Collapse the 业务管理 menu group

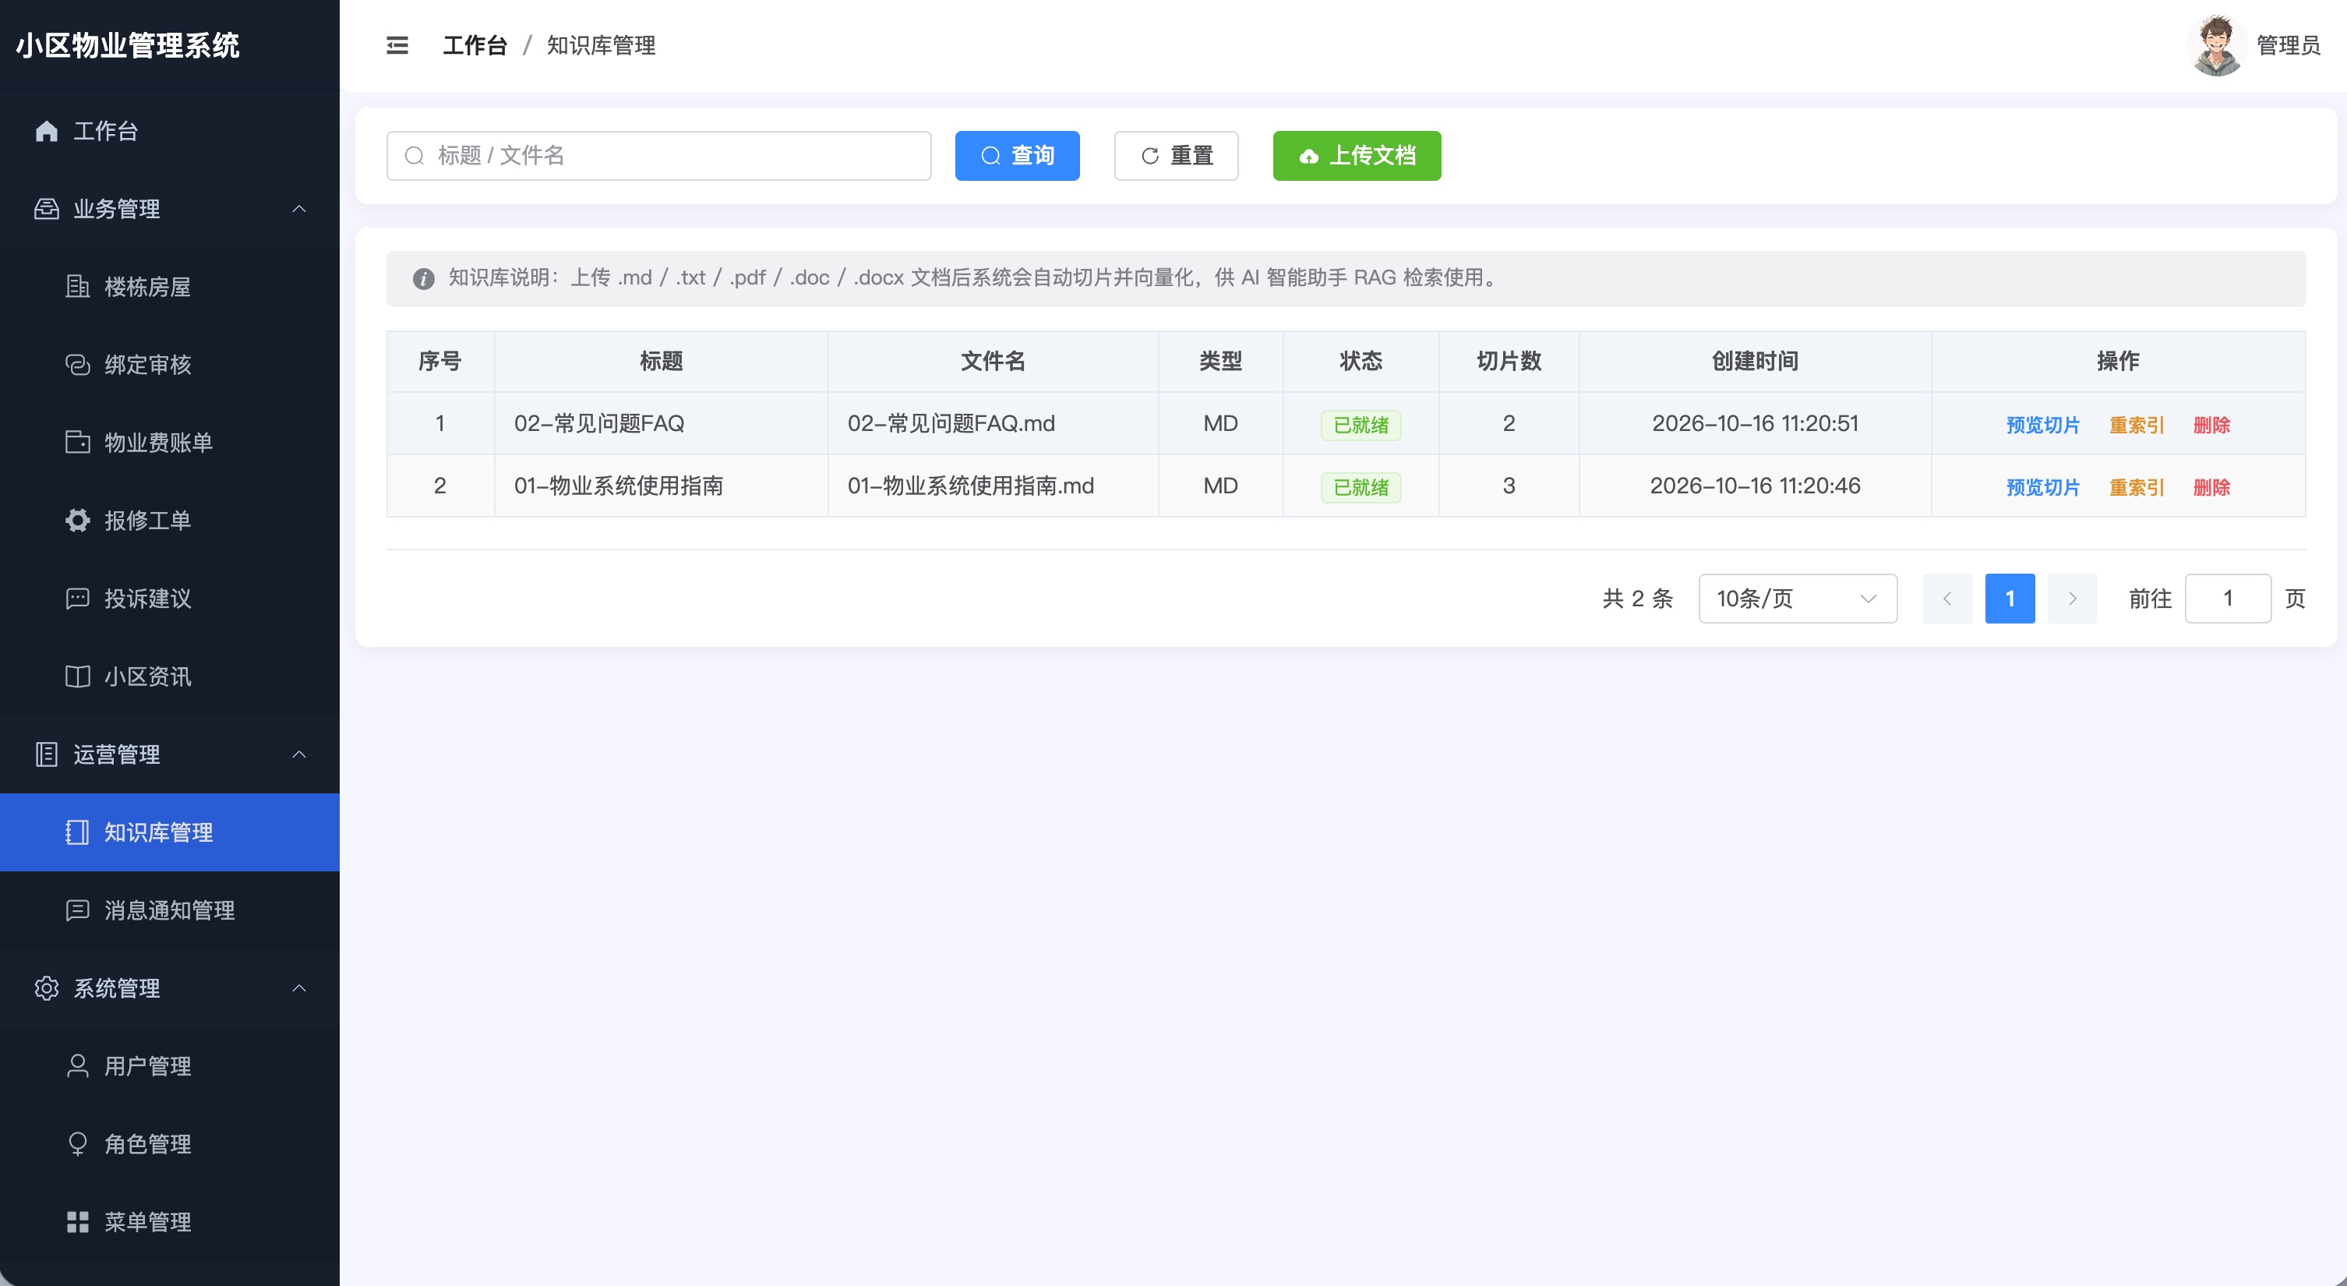click(169, 209)
